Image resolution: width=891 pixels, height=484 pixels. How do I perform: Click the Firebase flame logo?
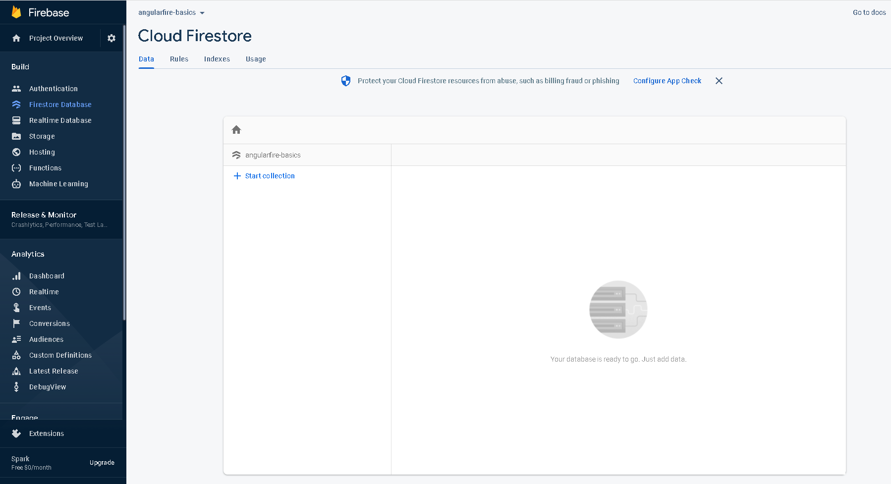point(16,12)
